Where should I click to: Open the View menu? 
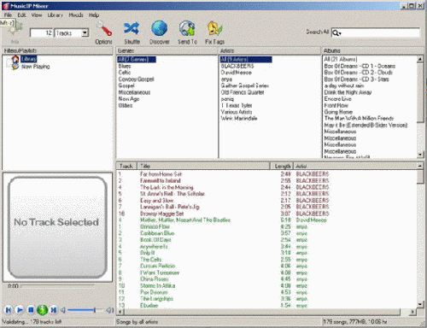point(37,15)
